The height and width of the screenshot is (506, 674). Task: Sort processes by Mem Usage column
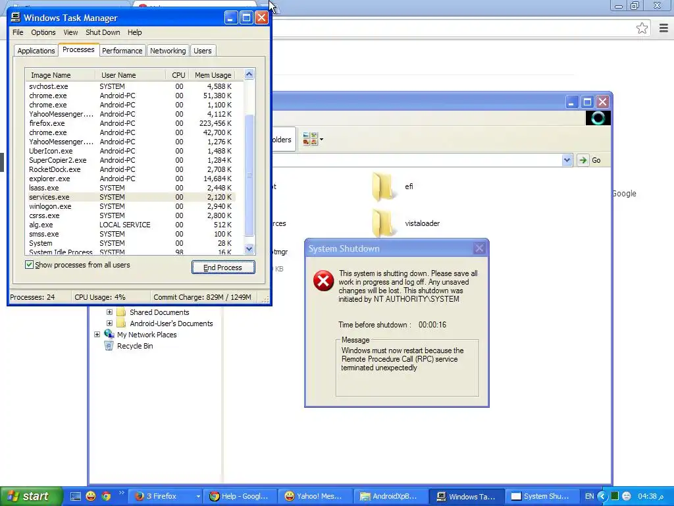pyautogui.click(x=213, y=75)
